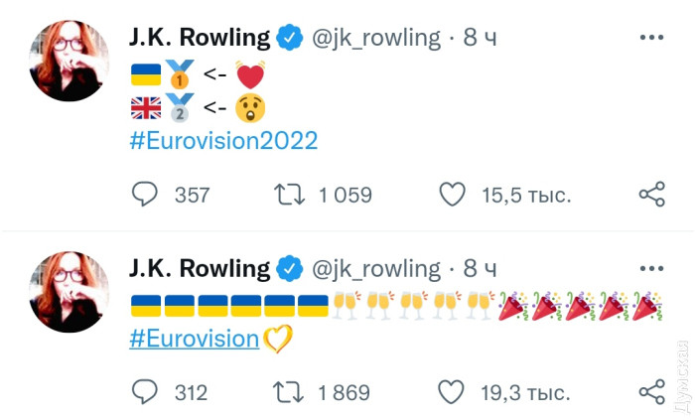Click J.K. Rowling name on second tweet
This screenshot has width=695, height=420.
point(199,269)
